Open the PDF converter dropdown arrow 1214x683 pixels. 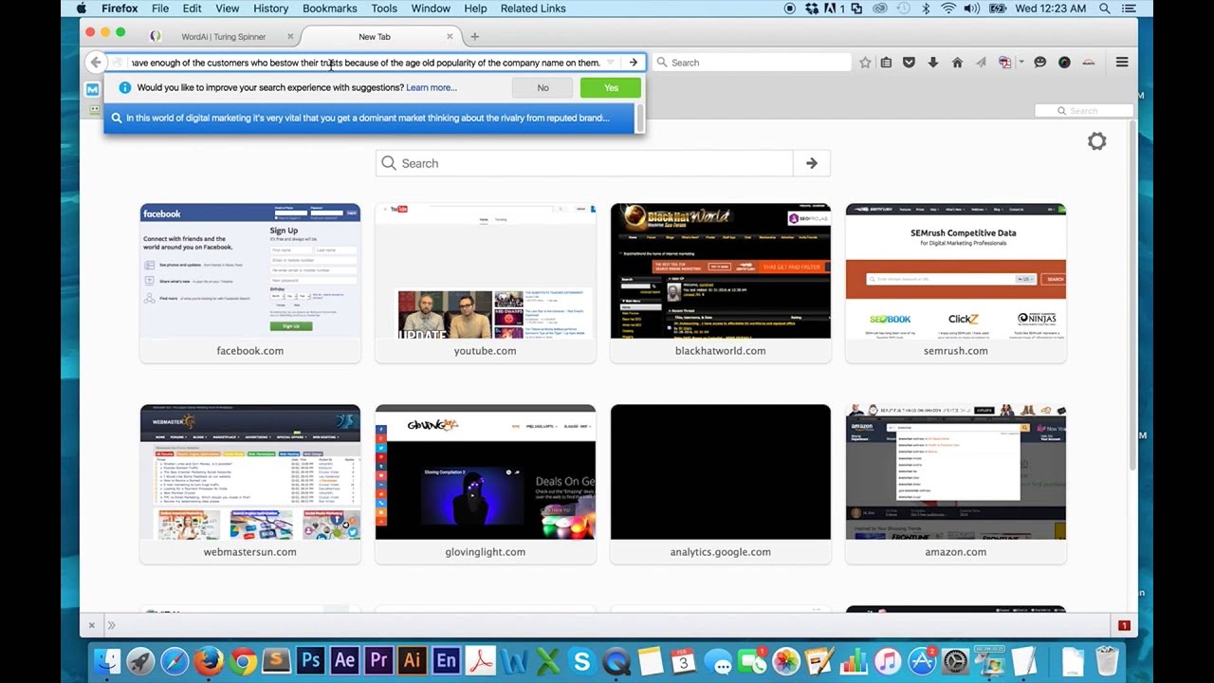(x=1021, y=63)
